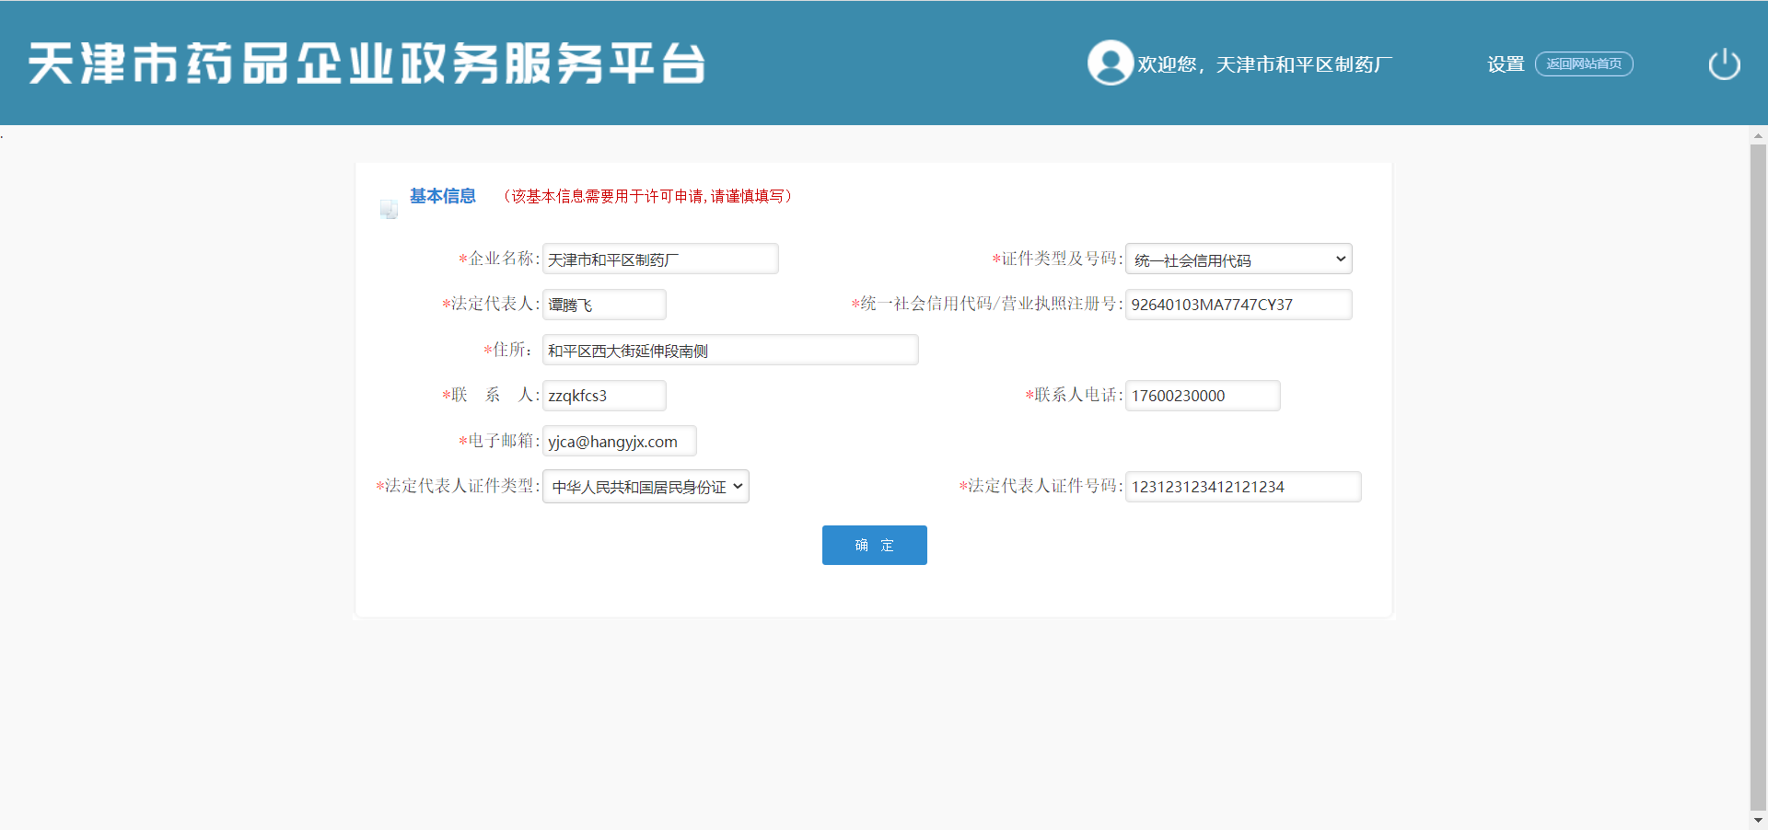Click the 法定代表人证件号码 field

coord(1242,487)
